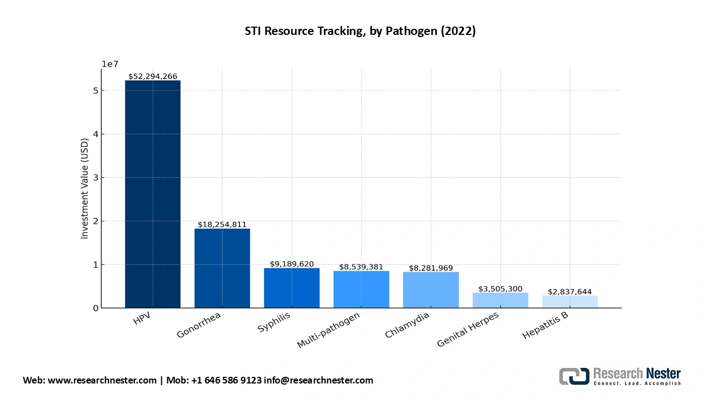Click the Research Nester brand name text
Image resolution: width=709 pixels, height=399 pixels.
click(637, 374)
